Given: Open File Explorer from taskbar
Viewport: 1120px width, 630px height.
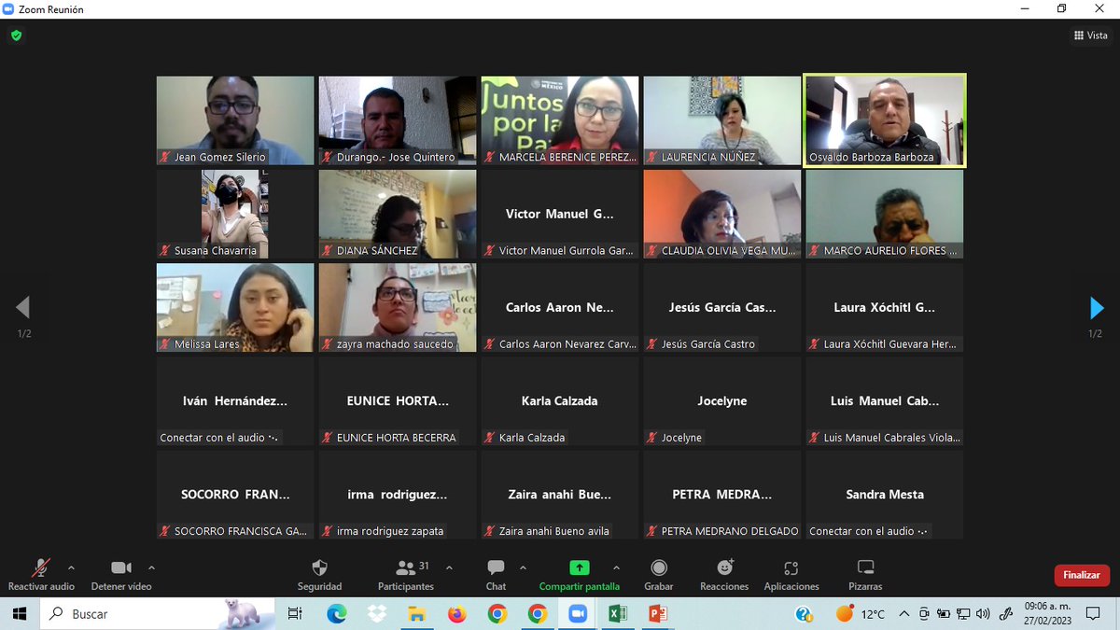Looking at the screenshot, I should [416, 613].
